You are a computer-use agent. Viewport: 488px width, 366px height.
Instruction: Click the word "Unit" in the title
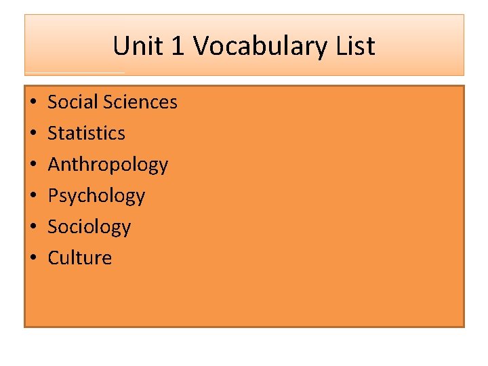[135, 46]
